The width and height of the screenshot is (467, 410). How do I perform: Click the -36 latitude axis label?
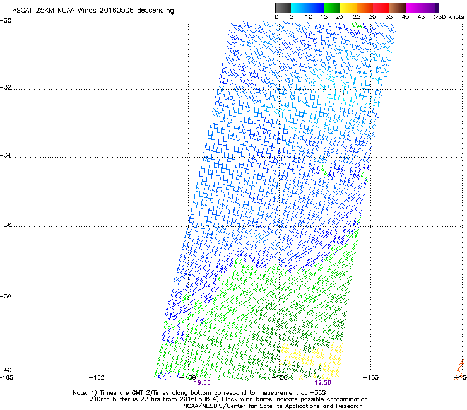pos(6,225)
